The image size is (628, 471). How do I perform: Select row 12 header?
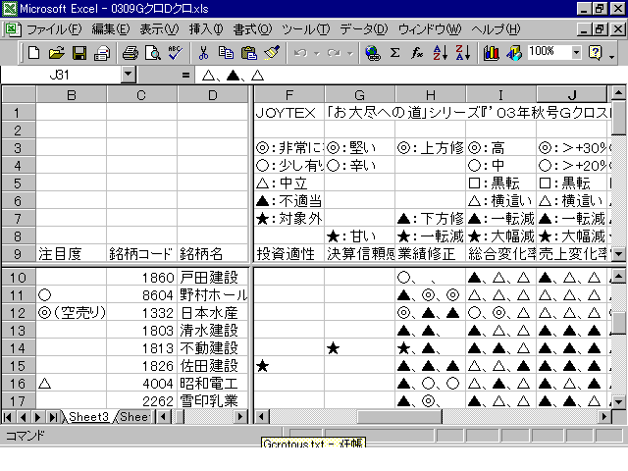coord(18,313)
